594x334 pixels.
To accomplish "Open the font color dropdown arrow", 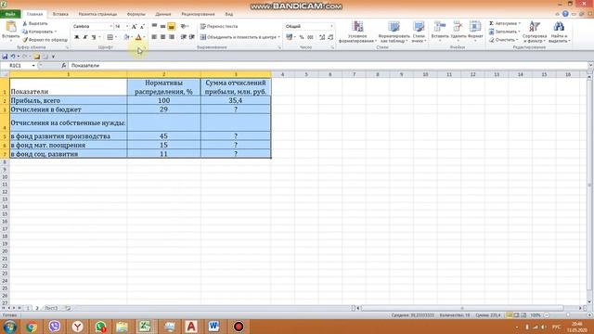I will click(145, 37).
